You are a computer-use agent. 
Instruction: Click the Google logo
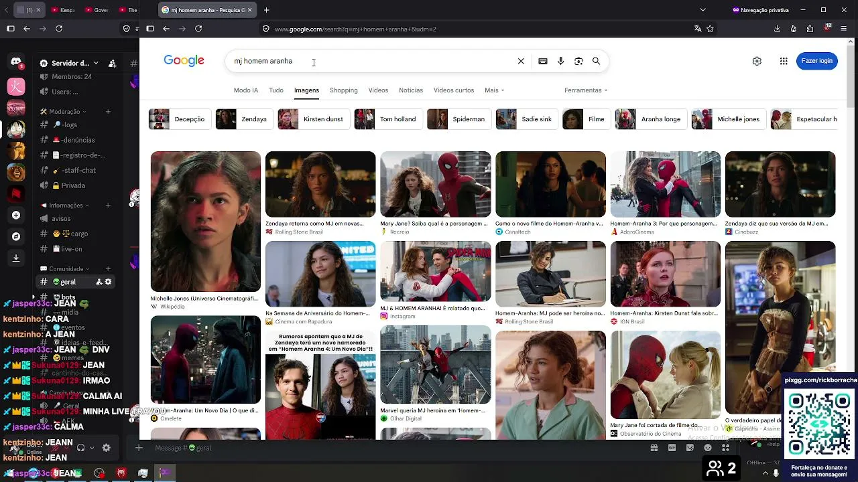click(184, 61)
